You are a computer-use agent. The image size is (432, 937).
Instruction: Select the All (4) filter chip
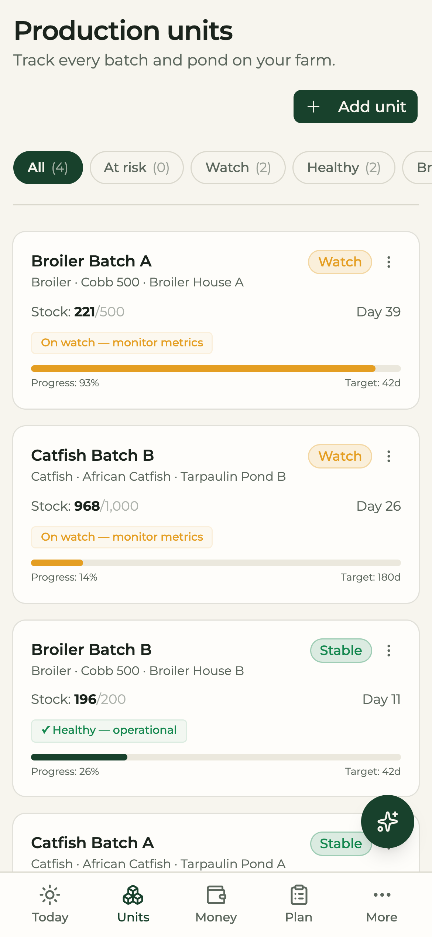point(48,168)
